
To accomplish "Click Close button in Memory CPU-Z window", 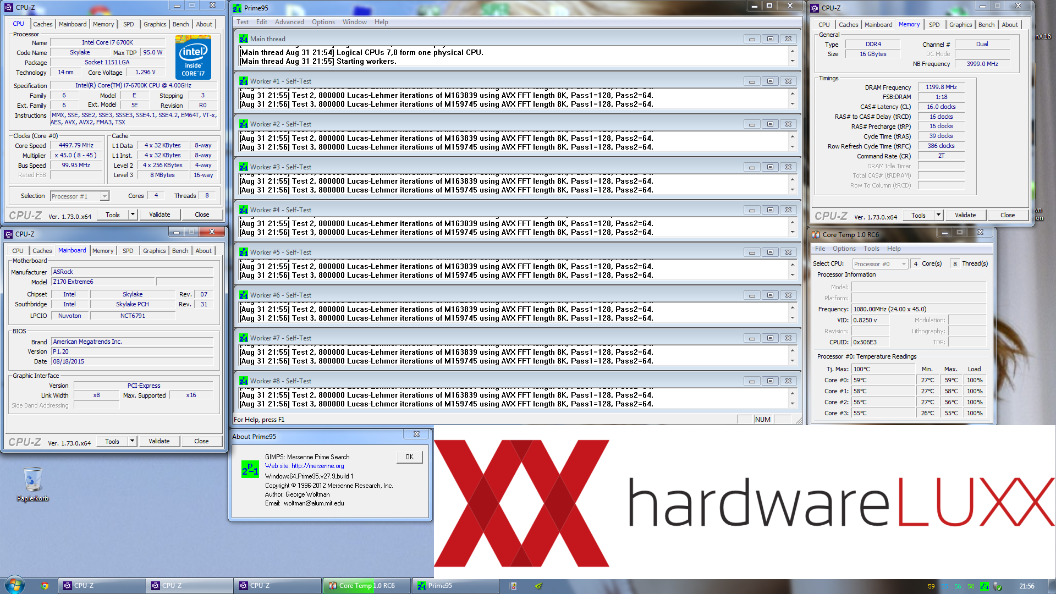I will coord(1008,215).
